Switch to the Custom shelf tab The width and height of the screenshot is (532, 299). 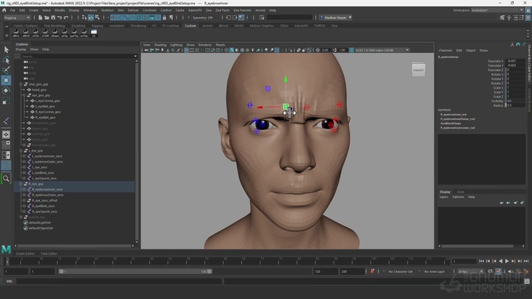tap(190, 25)
